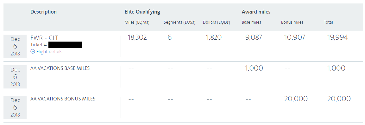Select the AA VACATIONS BONUS MILES row
The image size is (365, 125).
183,107
